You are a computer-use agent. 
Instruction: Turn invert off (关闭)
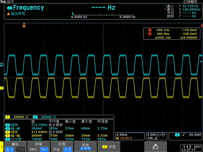67,149
